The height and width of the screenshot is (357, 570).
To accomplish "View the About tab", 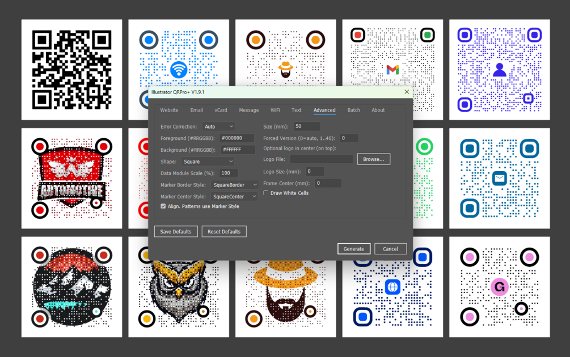I will pyautogui.click(x=378, y=110).
